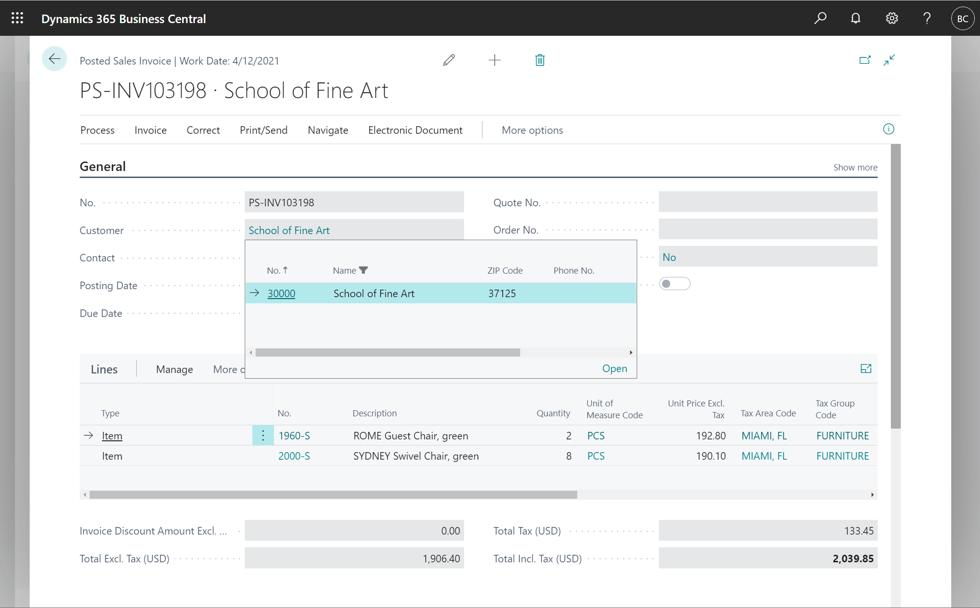The width and height of the screenshot is (980, 608).
Task: Open page in new window icon
Action: point(865,60)
